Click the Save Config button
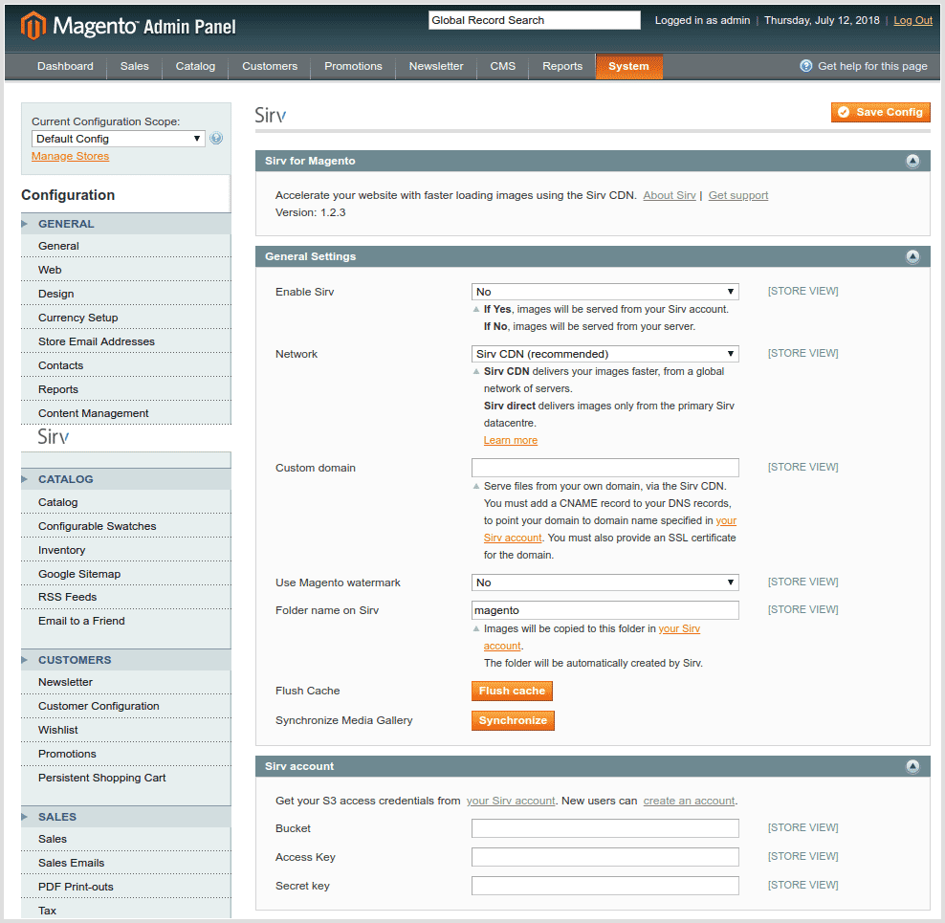The height and width of the screenshot is (923, 945). (x=880, y=112)
